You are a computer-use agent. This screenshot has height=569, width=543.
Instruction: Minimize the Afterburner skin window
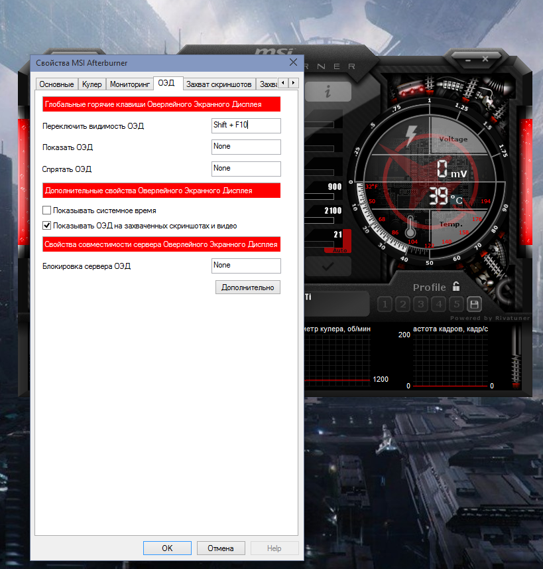coord(467,60)
